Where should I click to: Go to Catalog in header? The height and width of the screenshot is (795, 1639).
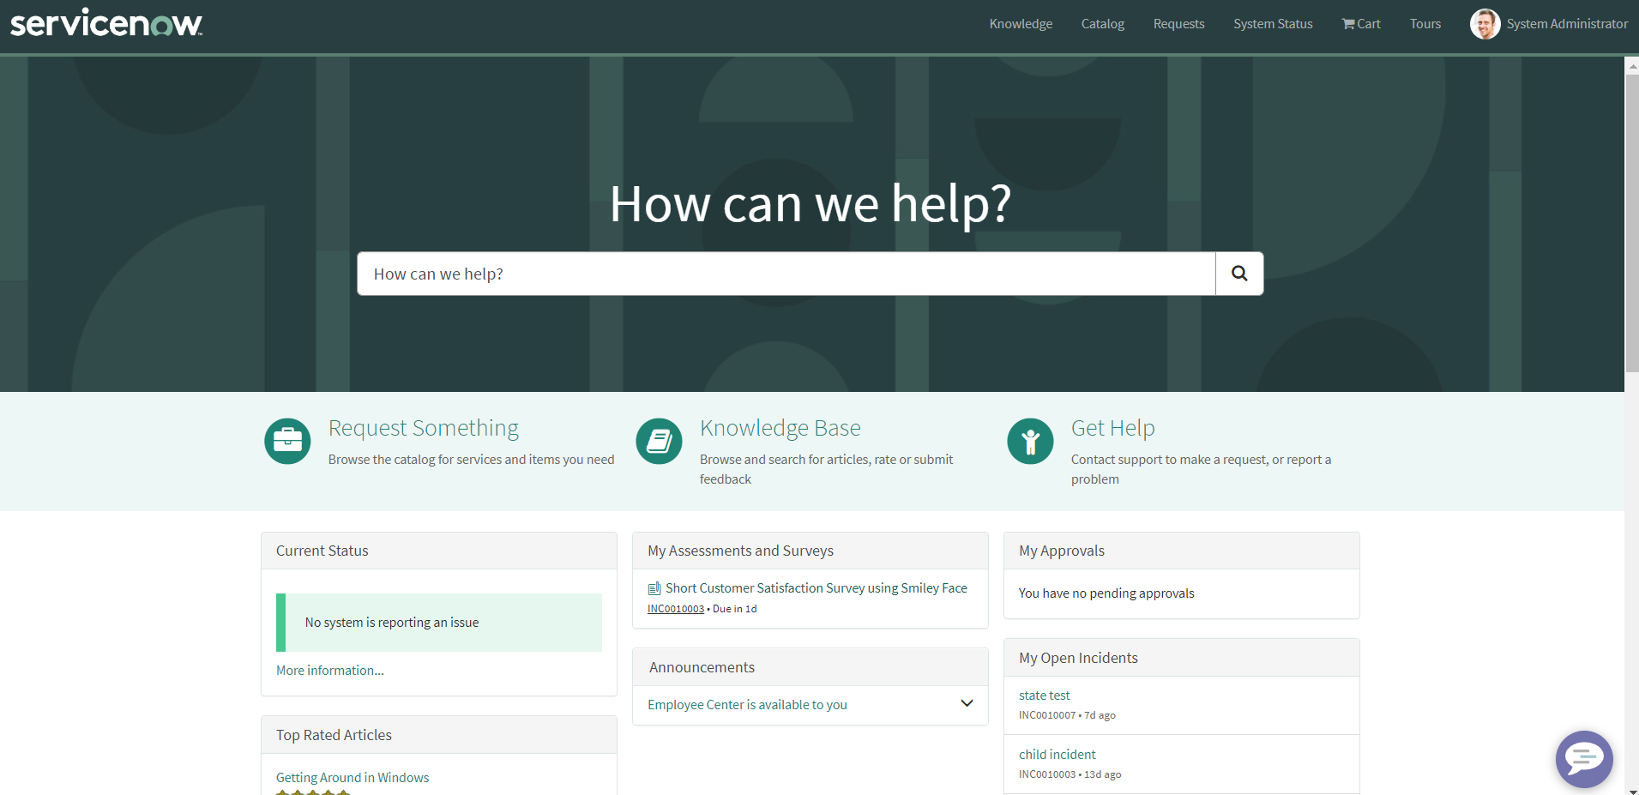click(1102, 24)
